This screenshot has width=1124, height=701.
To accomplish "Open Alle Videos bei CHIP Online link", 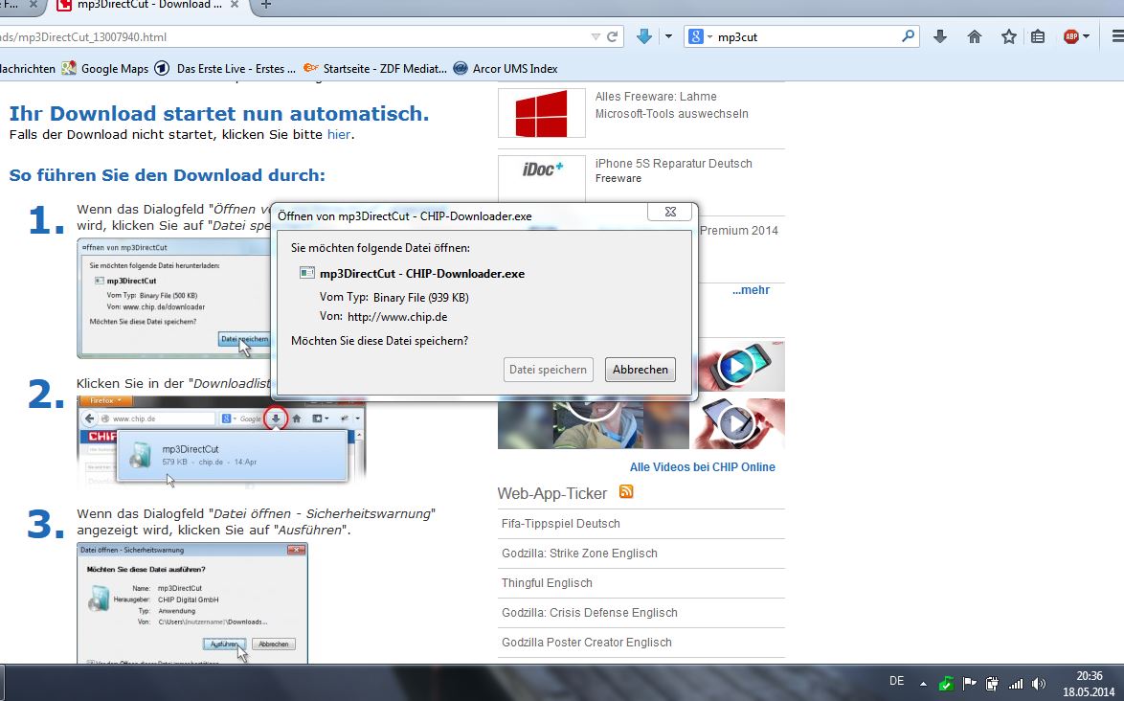I will tap(702, 467).
